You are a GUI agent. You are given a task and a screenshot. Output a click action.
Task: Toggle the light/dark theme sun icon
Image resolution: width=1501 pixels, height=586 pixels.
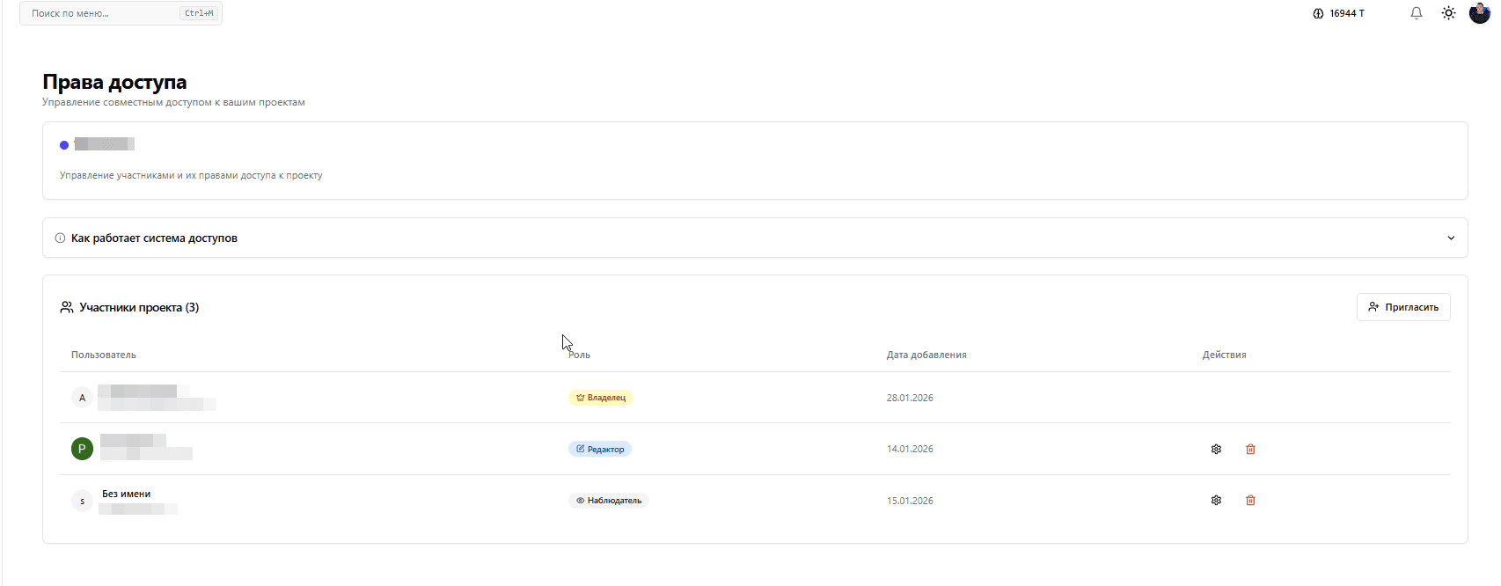point(1448,13)
